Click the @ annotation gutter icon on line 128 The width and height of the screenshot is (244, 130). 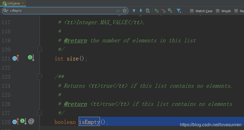tap(31, 121)
